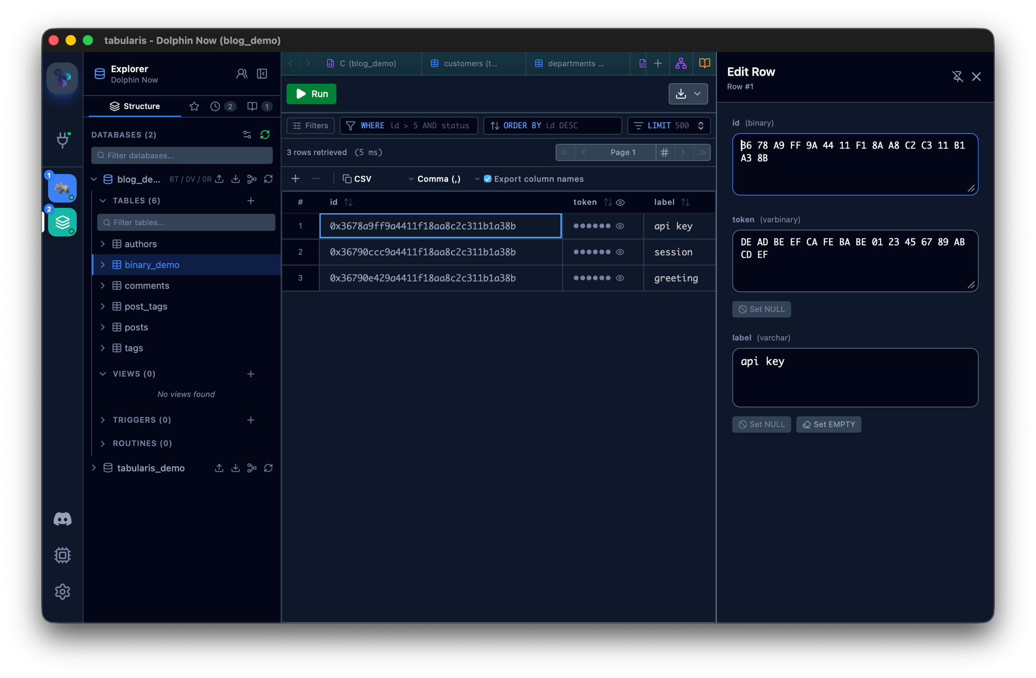Reveal token value for greeting row
Image resolution: width=1036 pixels, height=678 pixels.
620,278
